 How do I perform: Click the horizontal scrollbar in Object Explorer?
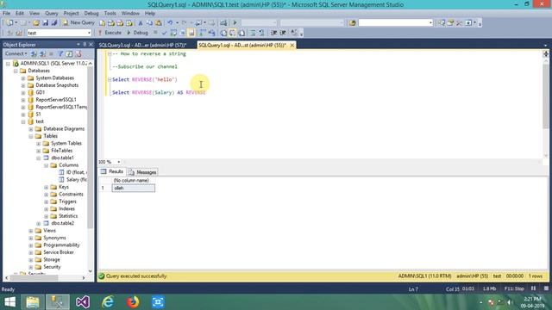click(34, 277)
